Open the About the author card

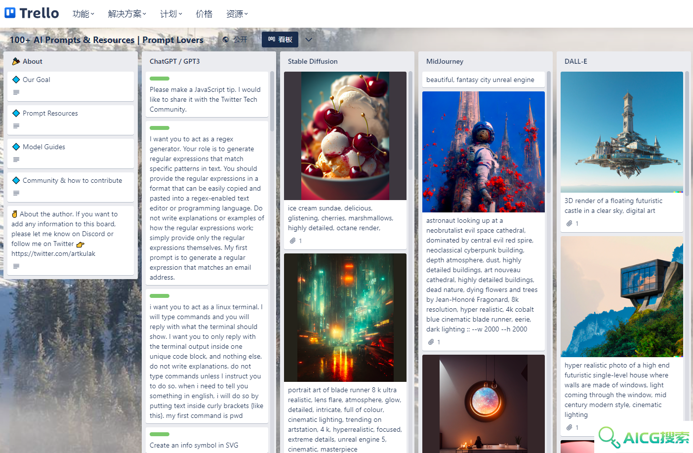click(71, 241)
